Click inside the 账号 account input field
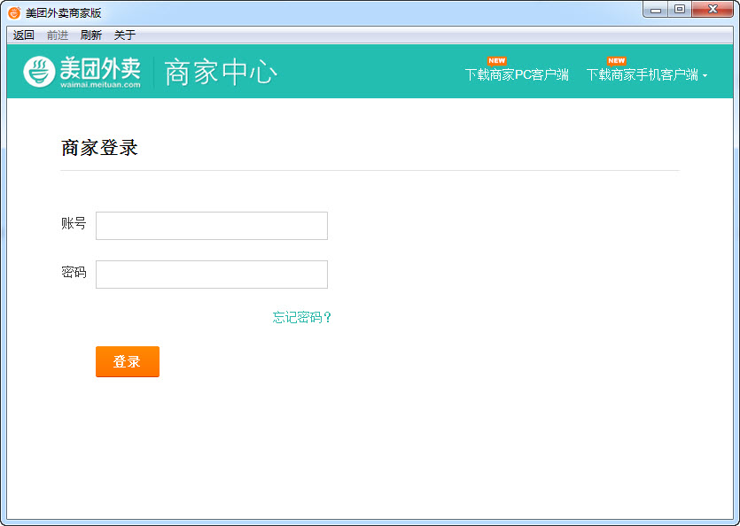Image resolution: width=740 pixels, height=526 pixels. click(x=211, y=226)
